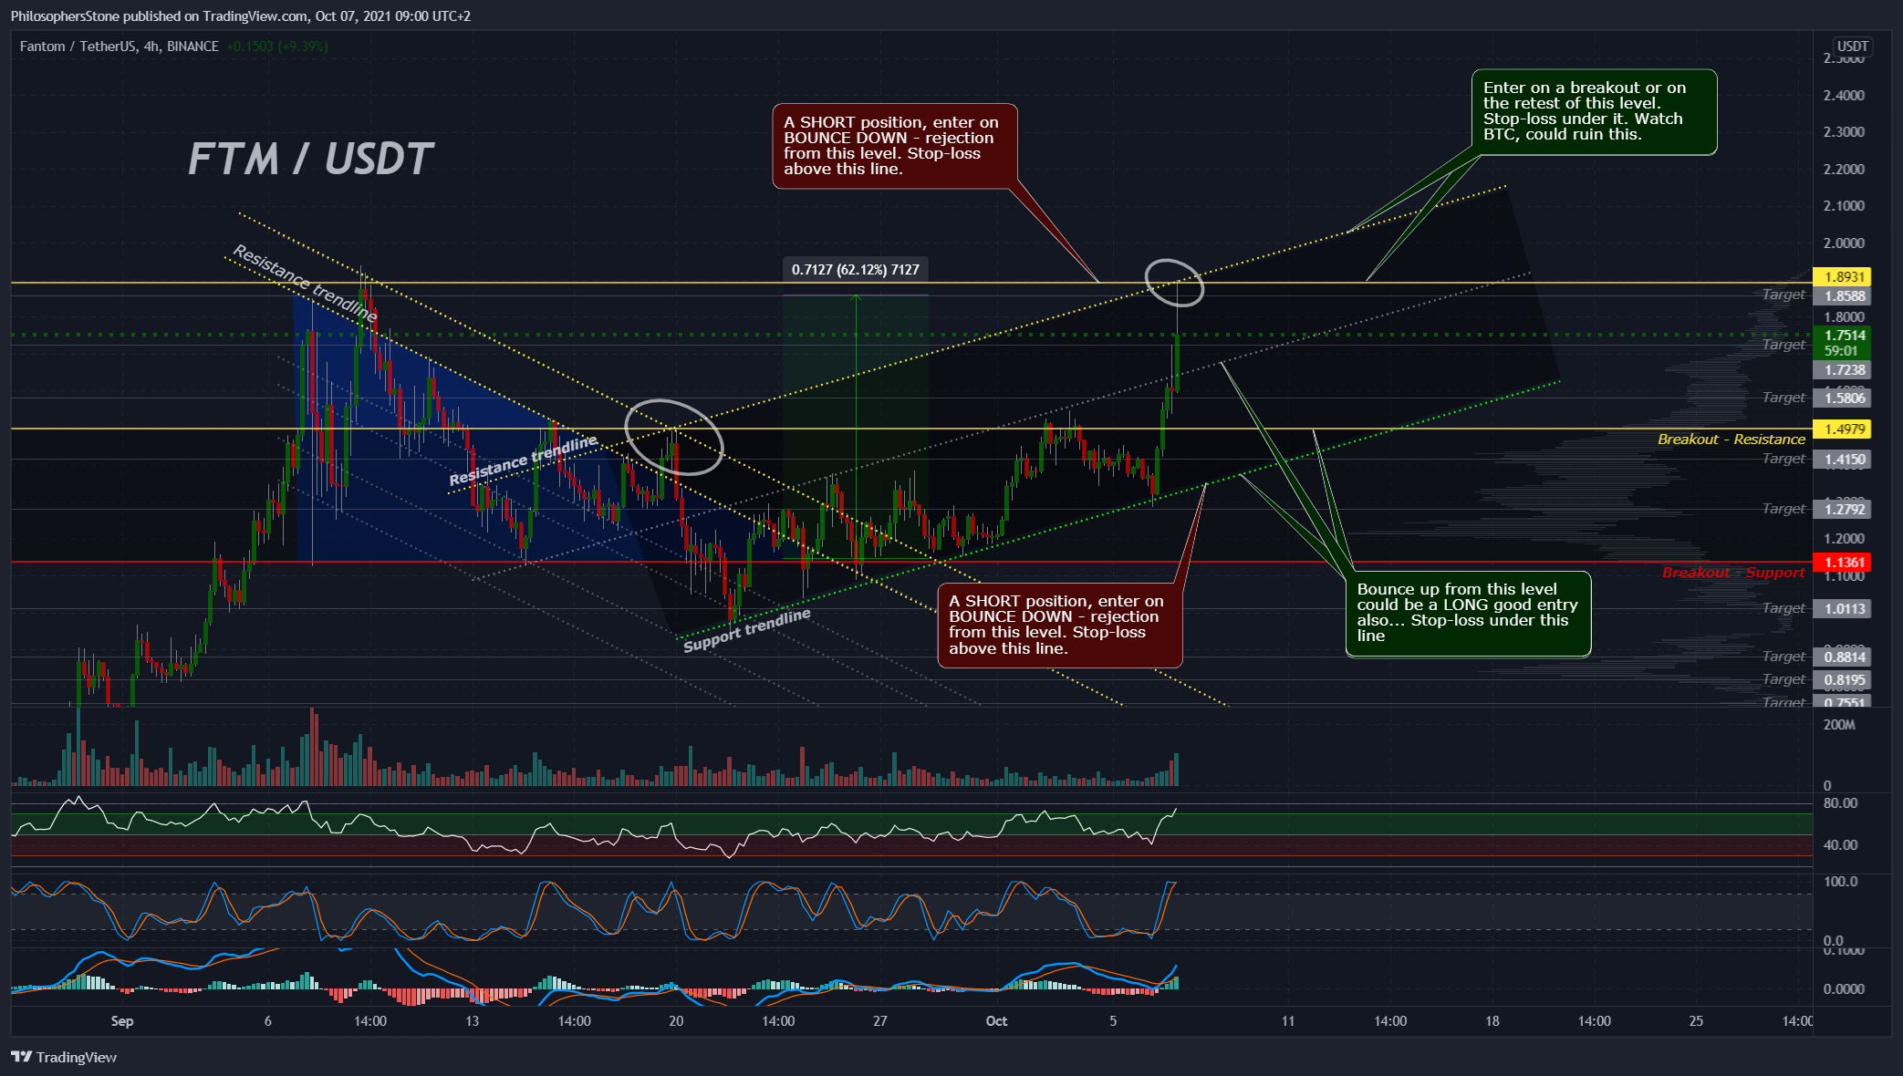The width and height of the screenshot is (1903, 1076).
Task: Click the 80.00 RSI scale value
Action: click(1840, 803)
